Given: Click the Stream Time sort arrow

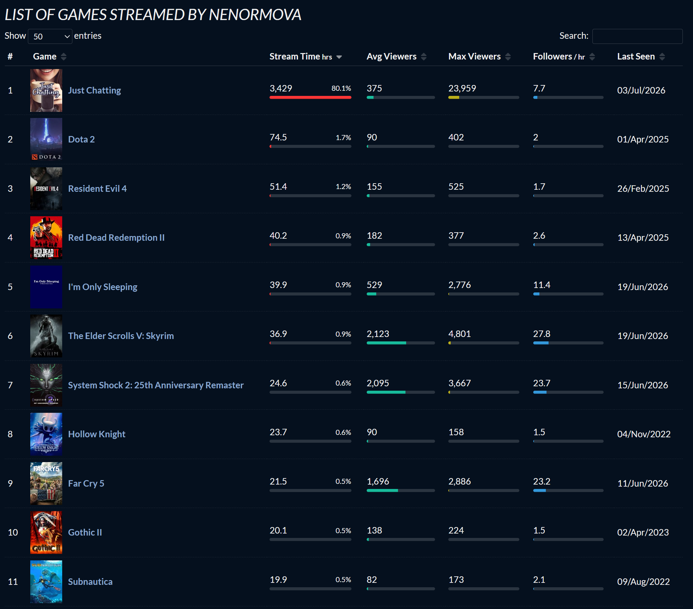Looking at the screenshot, I should [x=339, y=57].
